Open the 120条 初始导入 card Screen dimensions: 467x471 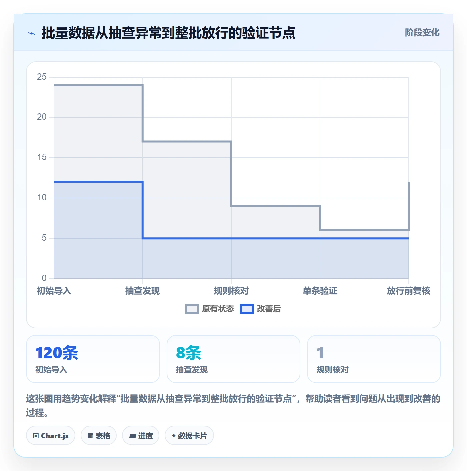click(x=93, y=359)
